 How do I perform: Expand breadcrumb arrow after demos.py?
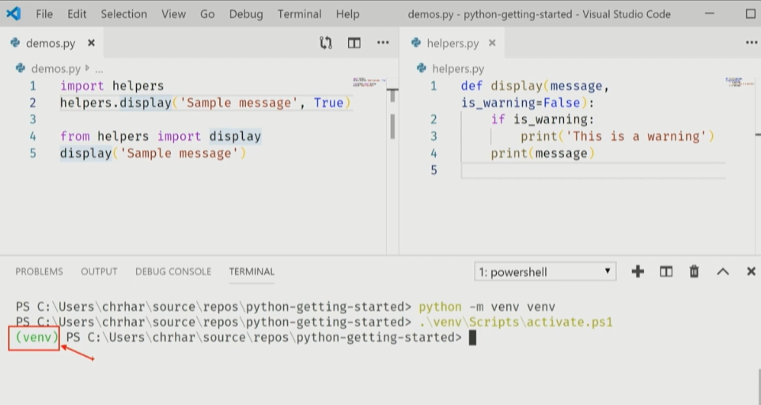pos(87,68)
